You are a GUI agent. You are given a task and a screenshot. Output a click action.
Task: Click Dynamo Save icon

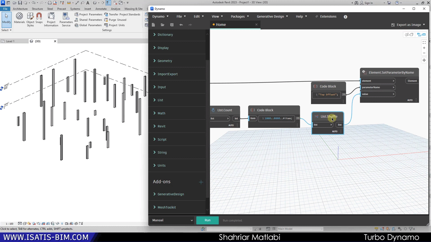(172, 25)
